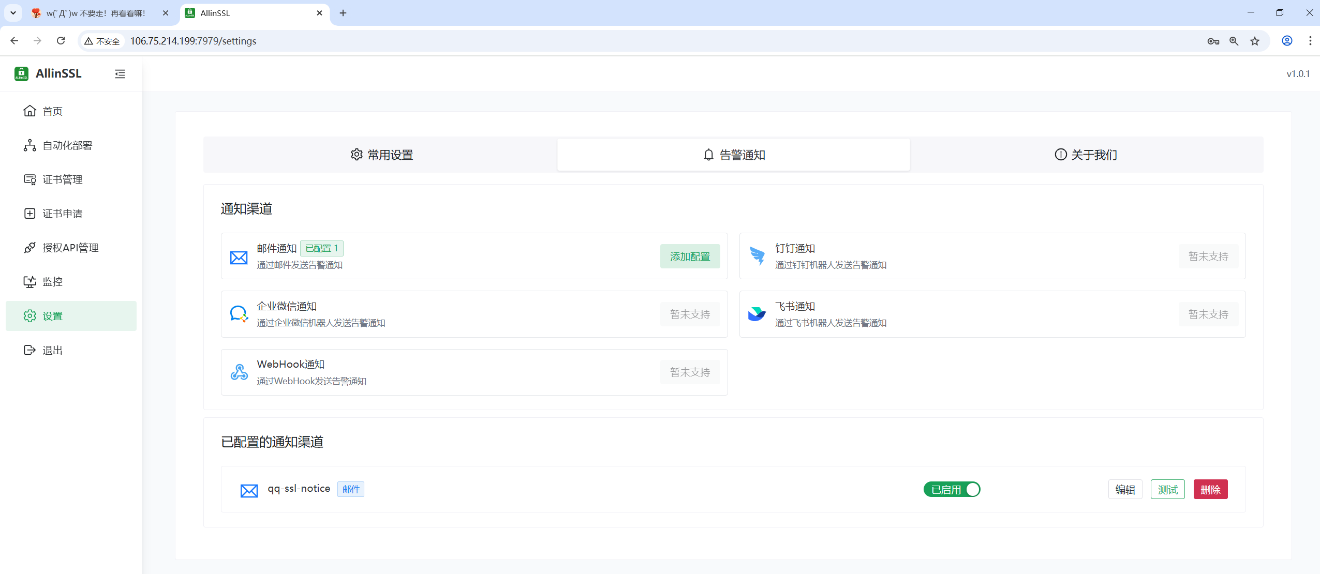Image resolution: width=1320 pixels, height=574 pixels.
Task: Click 暂未支持 button for WebHook通知
Action: (x=690, y=372)
